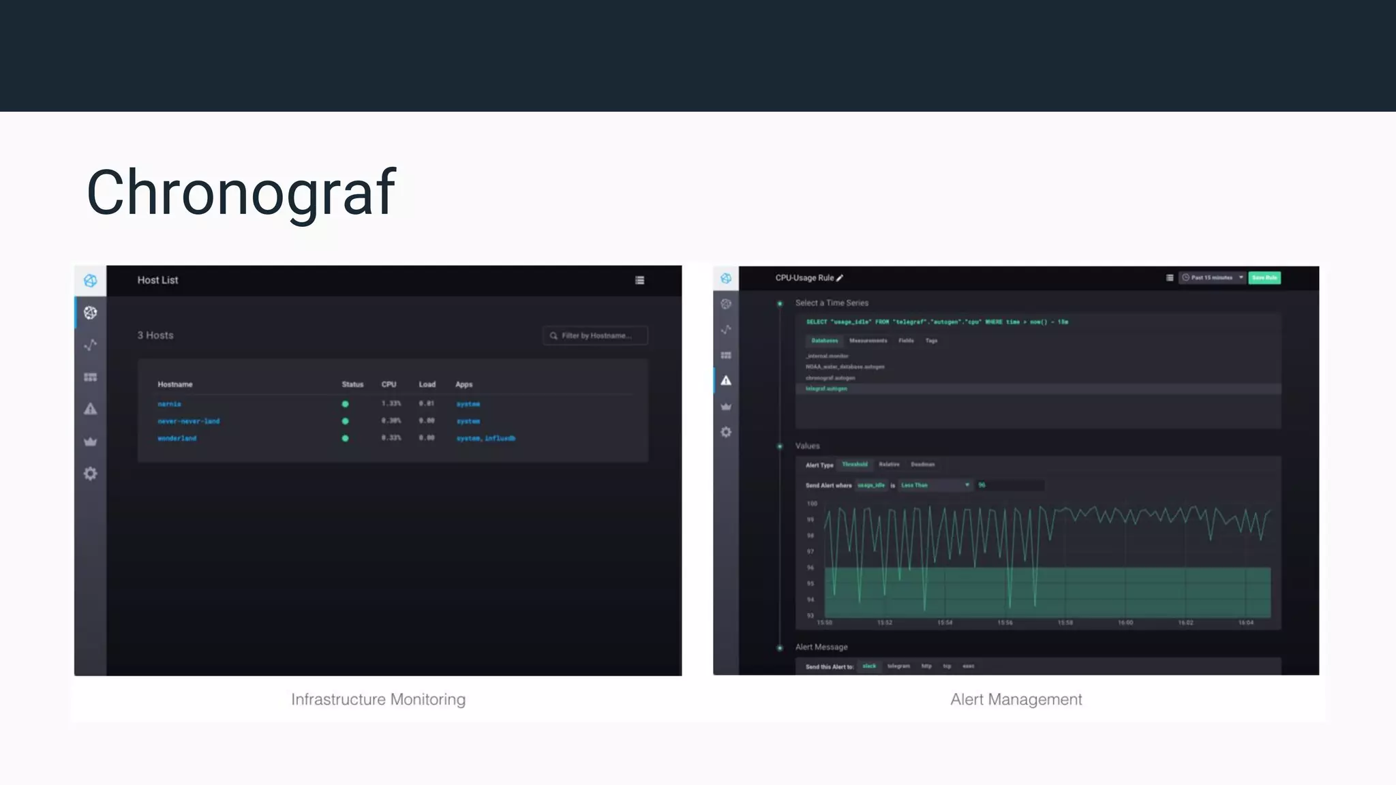
Task: Click 1.33% CPU value for narnia
Action: [391, 403]
